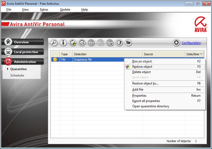Select Add file in context menu

click(x=165, y=90)
